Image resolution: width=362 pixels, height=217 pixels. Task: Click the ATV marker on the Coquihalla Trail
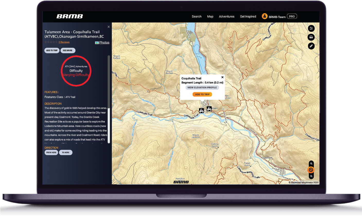coord(201,110)
